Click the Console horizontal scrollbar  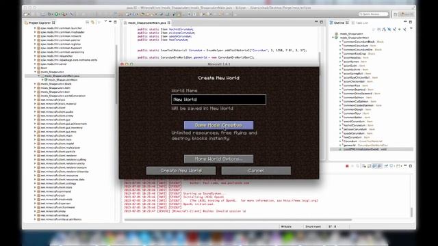coord(237,219)
